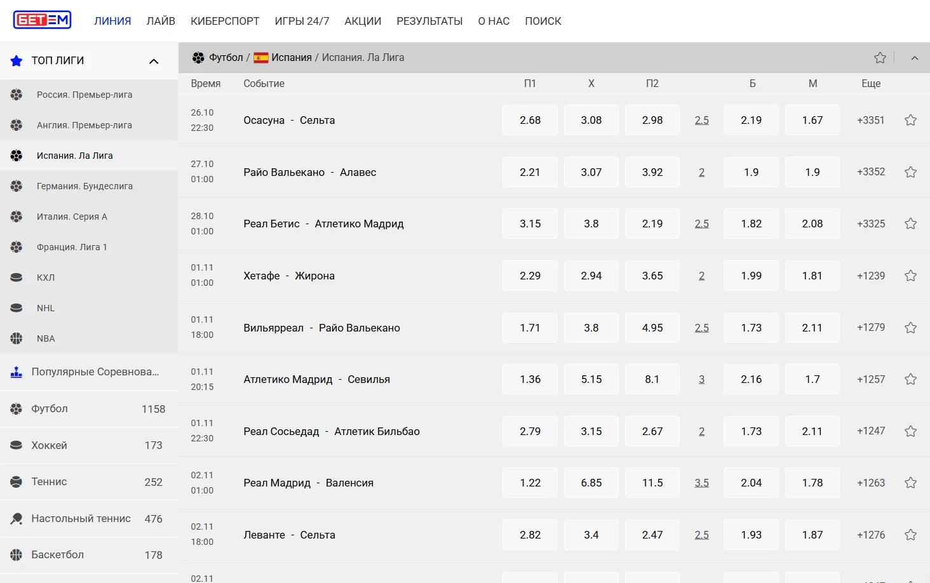Click the NBA basketball icon

click(17, 338)
